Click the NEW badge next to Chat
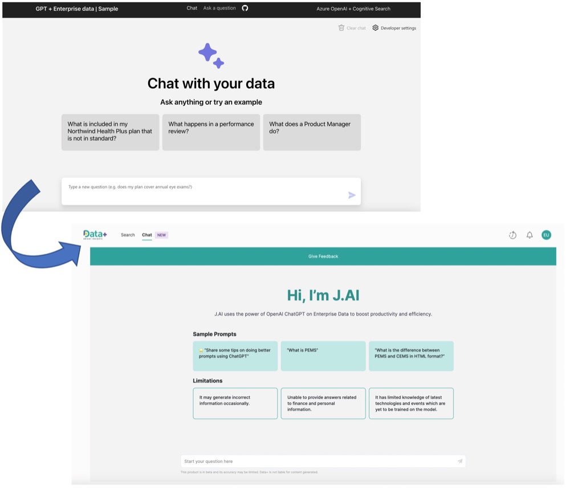This screenshot has height=493, width=570. tap(161, 235)
